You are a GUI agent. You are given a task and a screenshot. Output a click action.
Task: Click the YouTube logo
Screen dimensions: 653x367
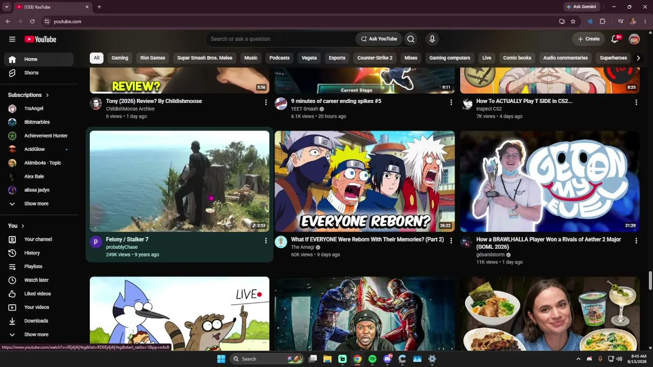[40, 39]
